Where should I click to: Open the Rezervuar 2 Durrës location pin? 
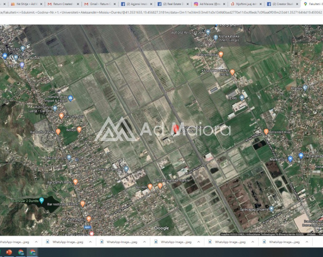click(x=42, y=200)
